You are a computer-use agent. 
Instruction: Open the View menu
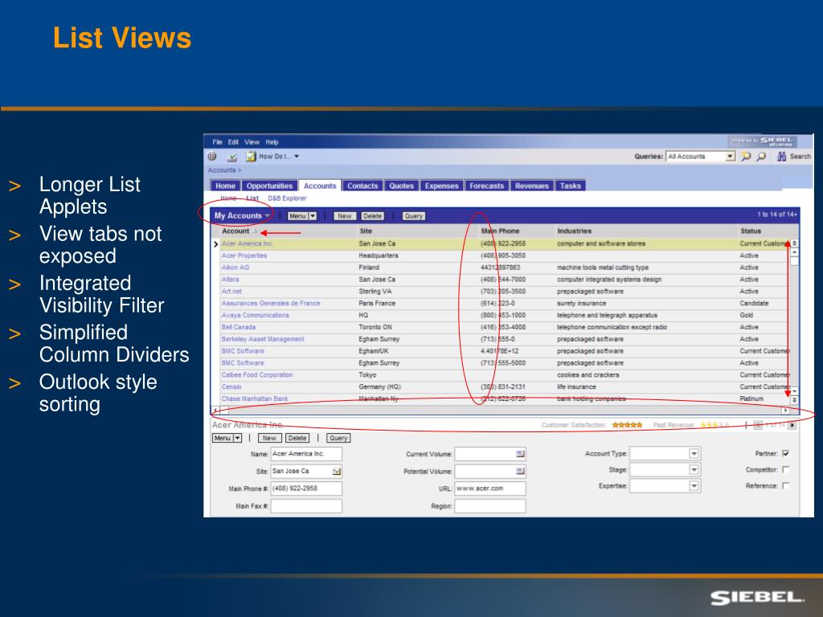[252, 142]
